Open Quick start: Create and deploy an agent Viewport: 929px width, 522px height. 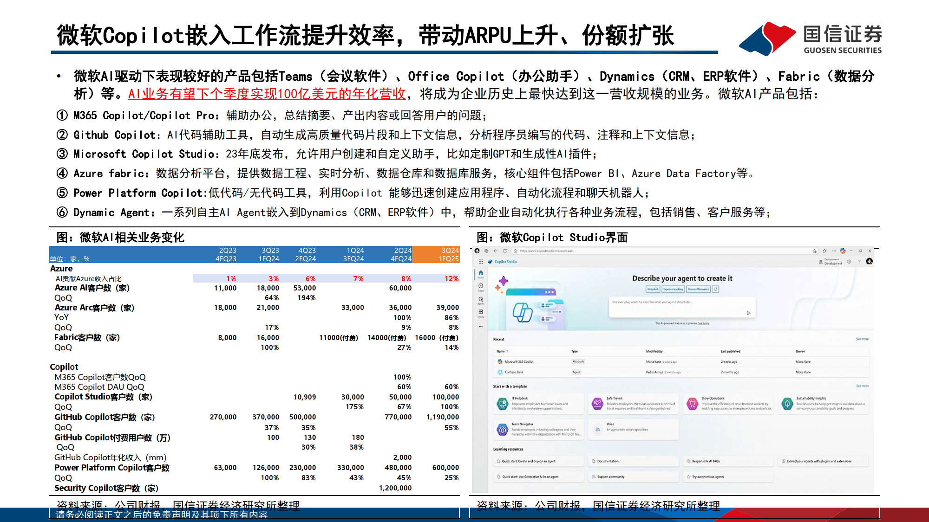[538, 461]
